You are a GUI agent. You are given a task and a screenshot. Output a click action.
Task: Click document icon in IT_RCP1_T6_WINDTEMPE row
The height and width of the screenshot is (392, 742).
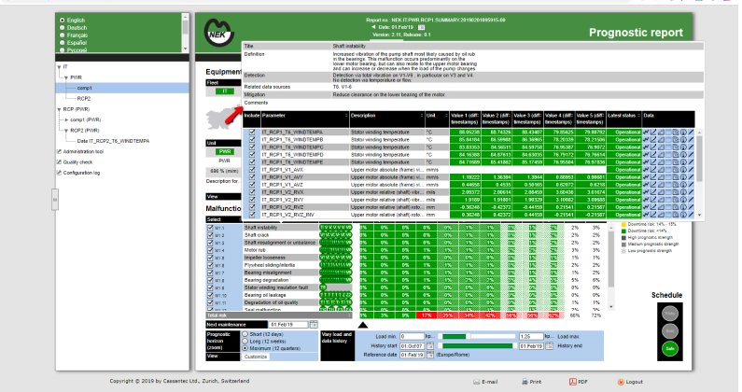[x=676, y=161]
